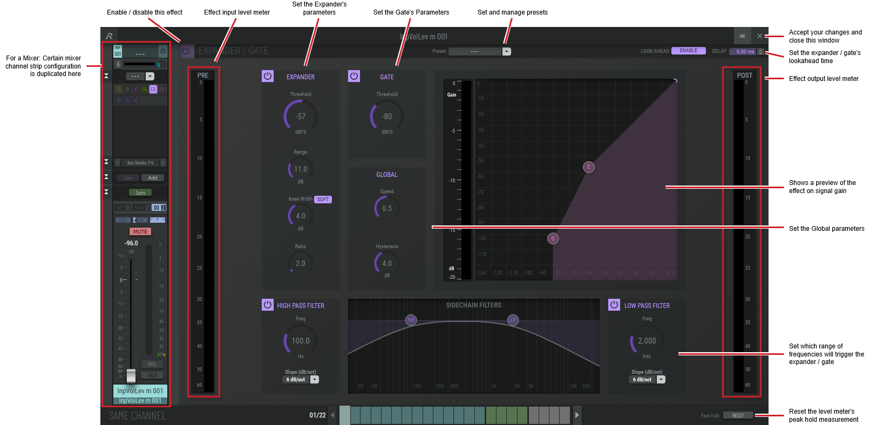Toggle the Expander section power button
This screenshot has width=870, height=425.
pos(268,76)
